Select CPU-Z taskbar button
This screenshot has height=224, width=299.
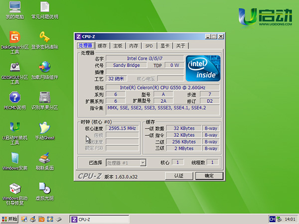tap(99, 220)
